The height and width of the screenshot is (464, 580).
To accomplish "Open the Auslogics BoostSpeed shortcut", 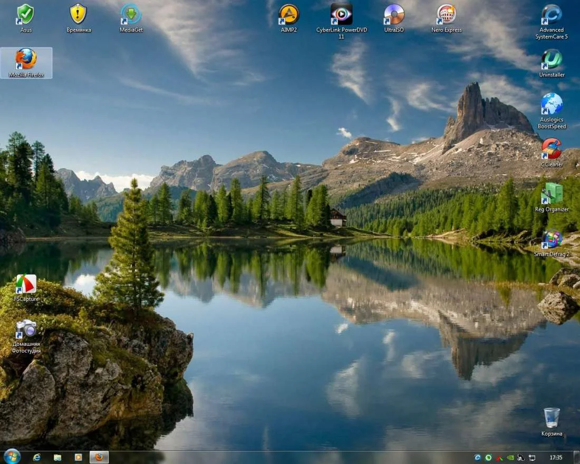I will click(x=552, y=111).
